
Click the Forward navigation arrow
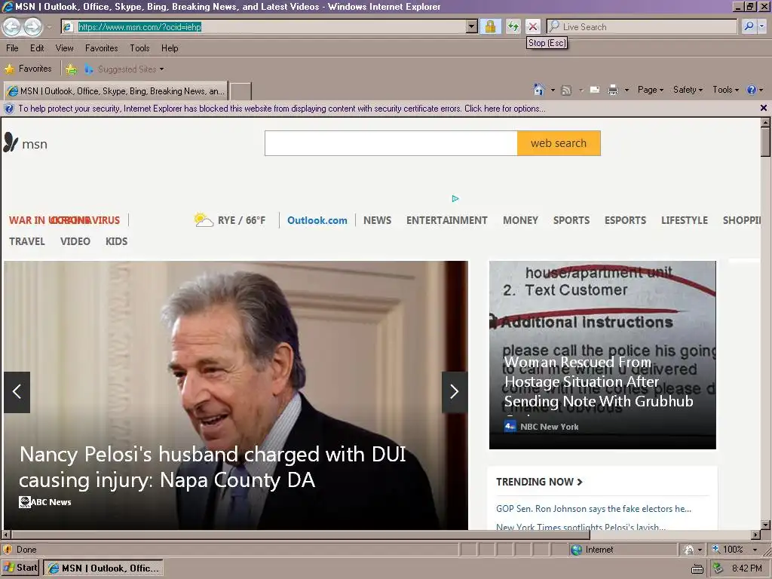33,26
